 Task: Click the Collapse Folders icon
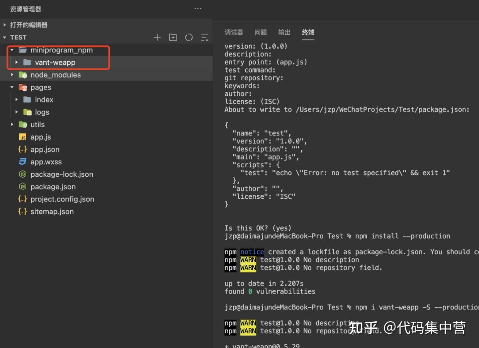[204, 37]
